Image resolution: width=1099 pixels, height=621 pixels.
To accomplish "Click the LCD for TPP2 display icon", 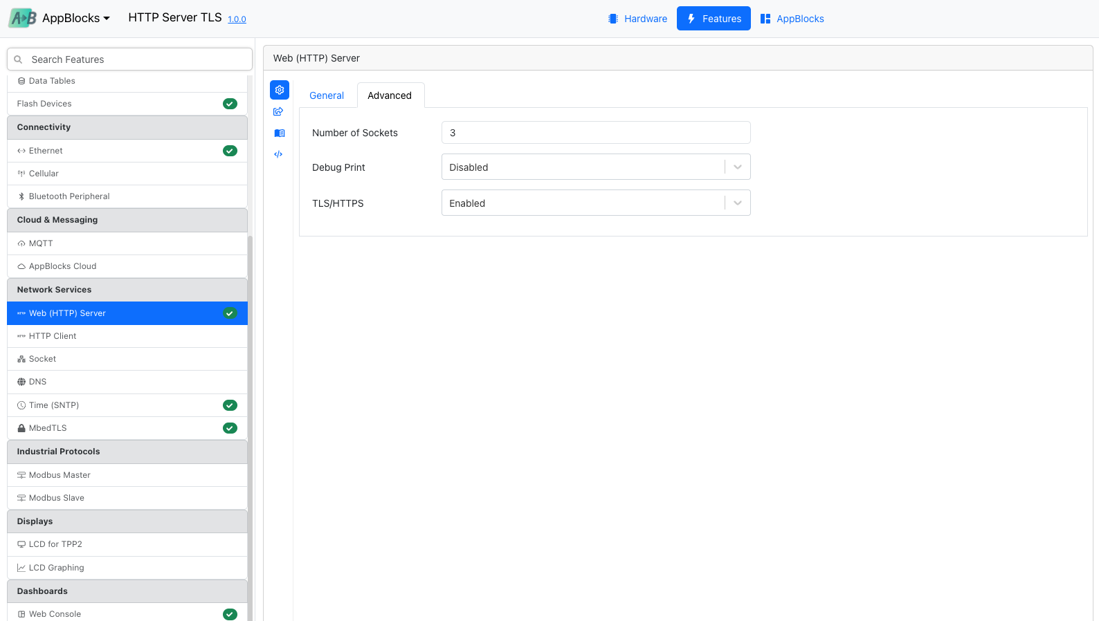I will coord(21,544).
